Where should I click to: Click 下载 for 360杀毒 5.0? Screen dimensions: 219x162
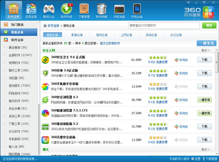pos(204,73)
